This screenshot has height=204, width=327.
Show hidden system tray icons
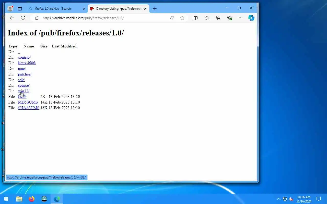(x=279, y=199)
